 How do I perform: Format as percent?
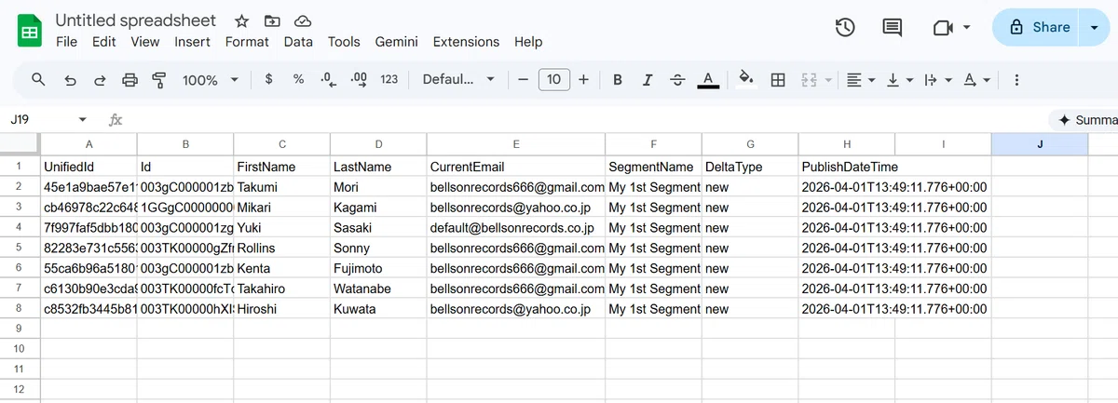point(299,79)
